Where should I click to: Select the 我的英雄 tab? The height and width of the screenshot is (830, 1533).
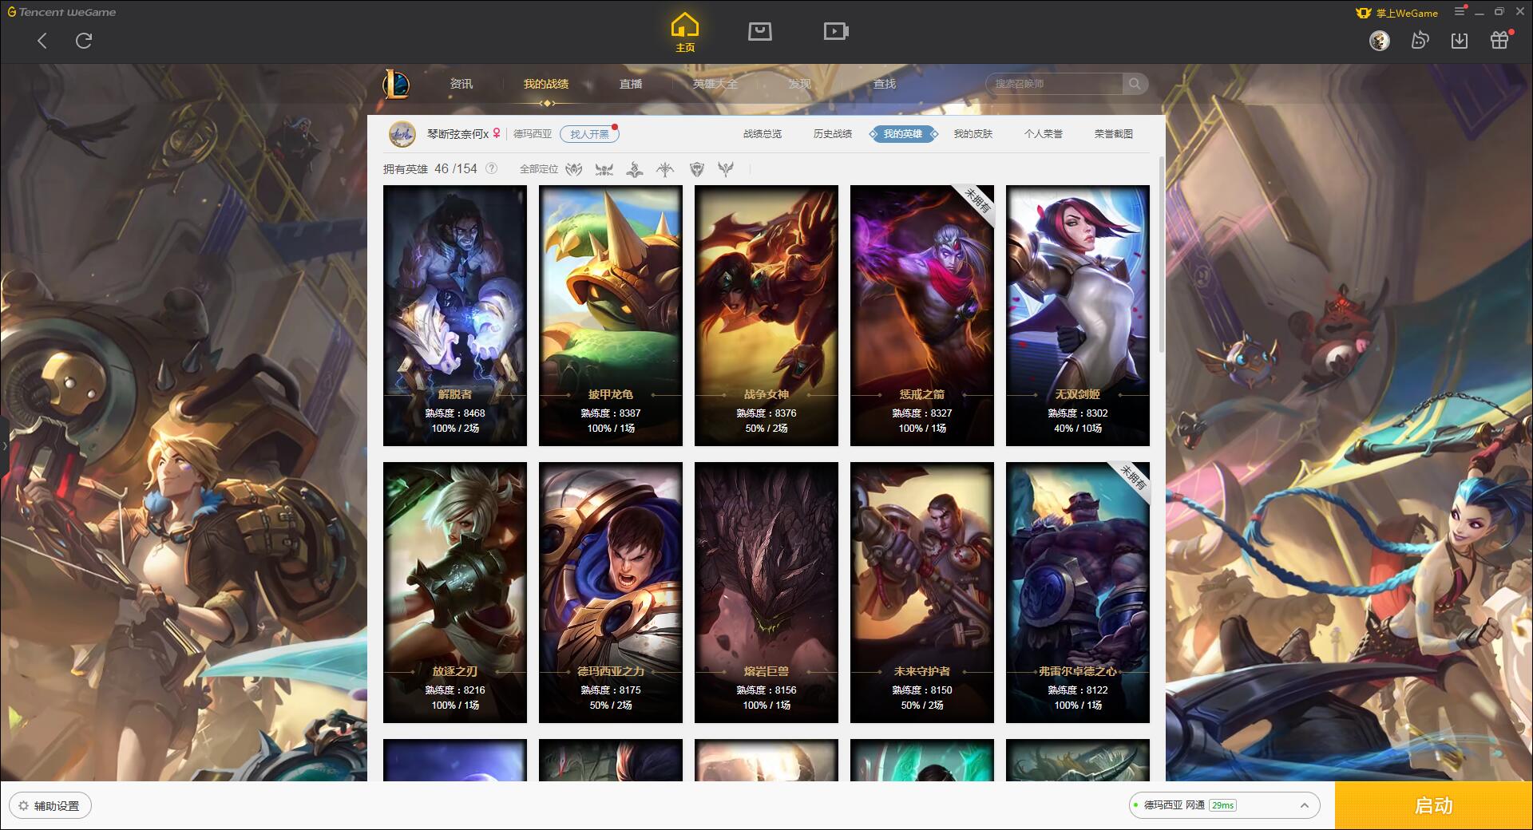[x=903, y=134]
